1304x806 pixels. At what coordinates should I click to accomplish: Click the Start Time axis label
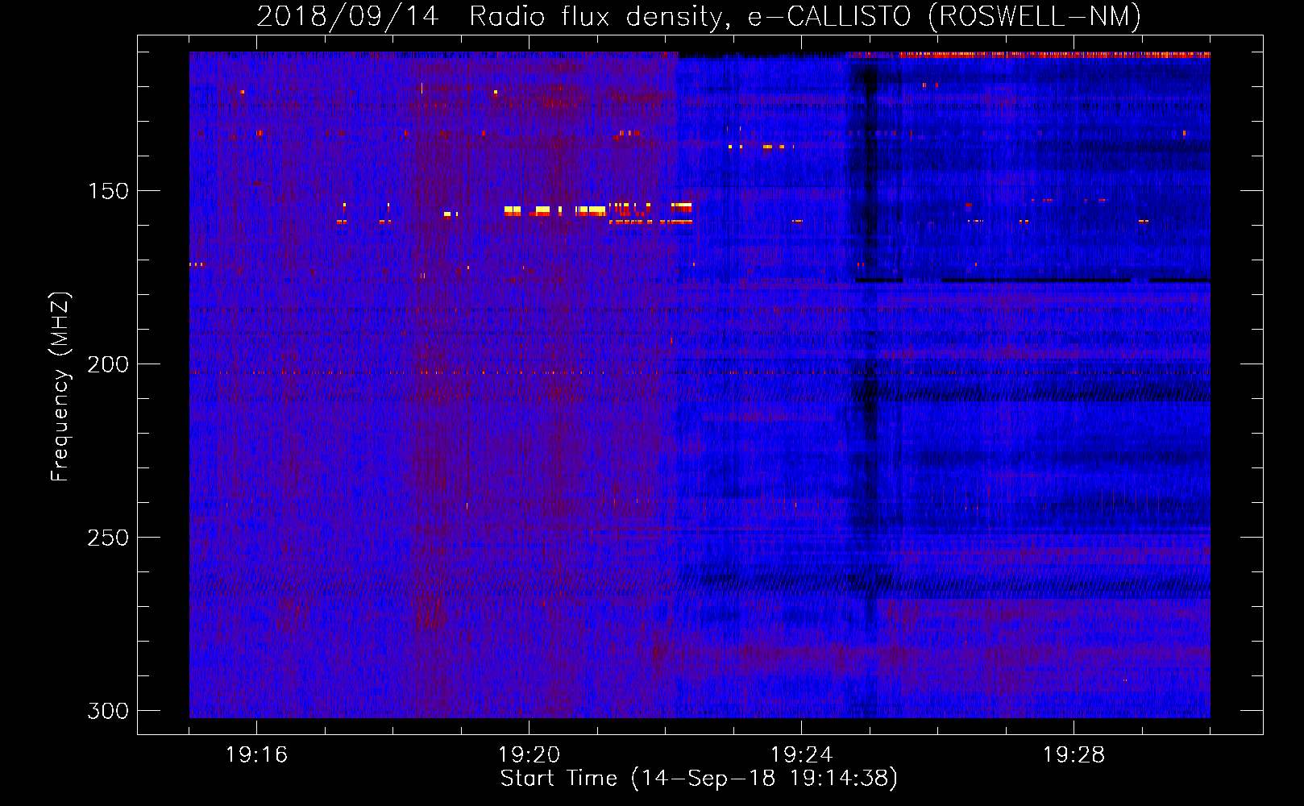point(699,779)
